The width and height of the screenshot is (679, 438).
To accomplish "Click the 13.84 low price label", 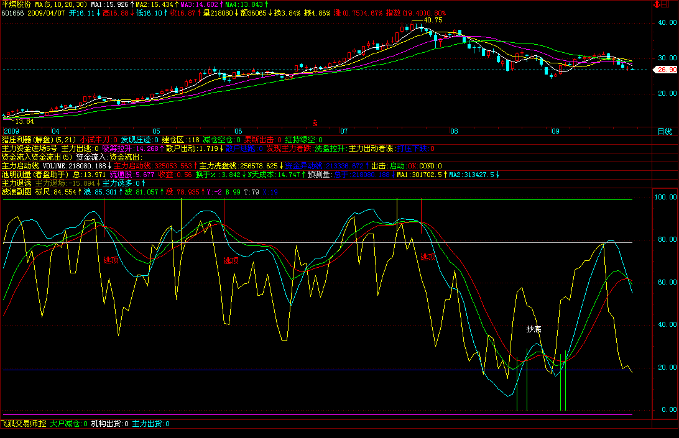I will click(24, 121).
